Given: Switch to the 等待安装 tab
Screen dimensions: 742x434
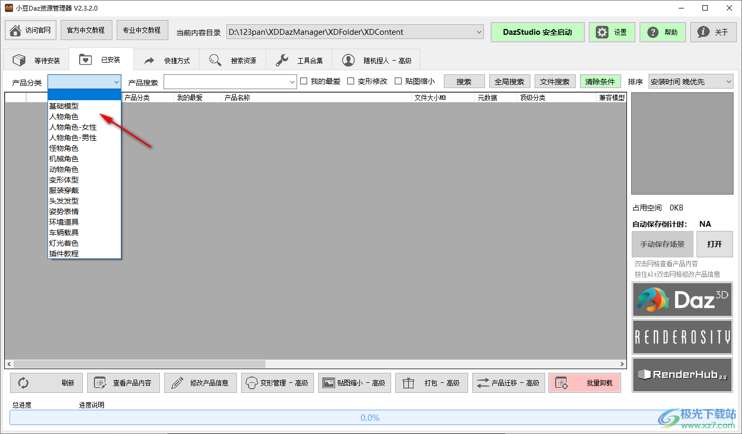Looking at the screenshot, I should click(x=36, y=60).
